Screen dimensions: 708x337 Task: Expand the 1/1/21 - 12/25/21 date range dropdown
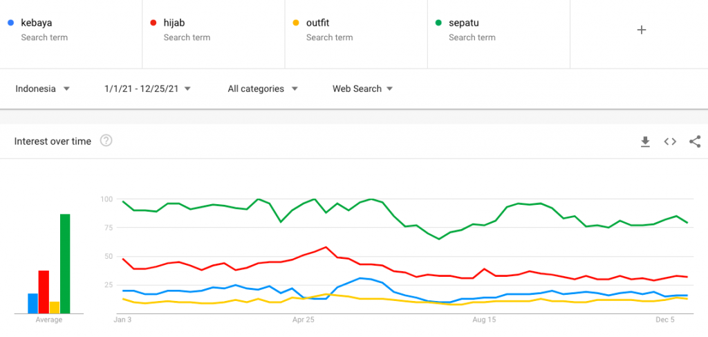pyautogui.click(x=147, y=89)
